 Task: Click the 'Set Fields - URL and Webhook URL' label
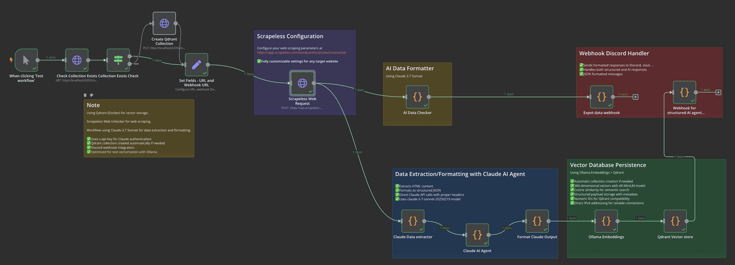point(196,83)
